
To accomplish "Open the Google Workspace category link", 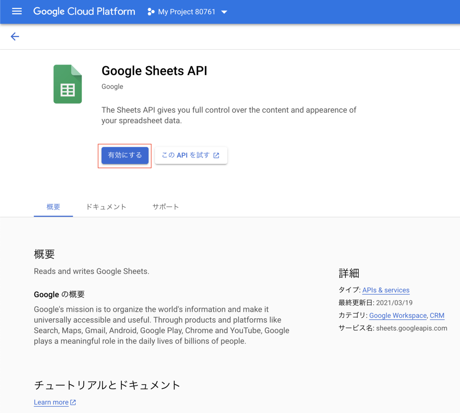I will coord(398,316).
